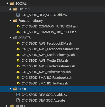Open C4C_SEOD_AWS_TwitterFeatures.sah script
The image size is (105, 107).
(48, 66)
